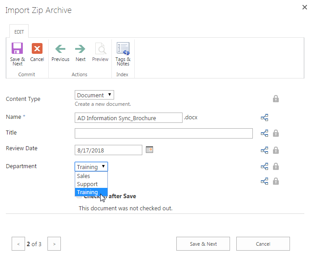This screenshot has height=265, width=311.
Task: Click the lock icon next to Title
Action: click(x=276, y=133)
